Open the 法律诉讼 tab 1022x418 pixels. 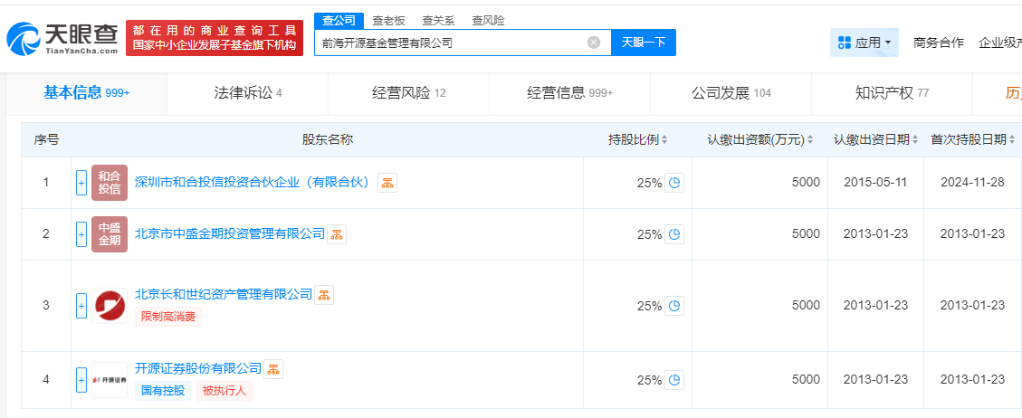click(248, 93)
